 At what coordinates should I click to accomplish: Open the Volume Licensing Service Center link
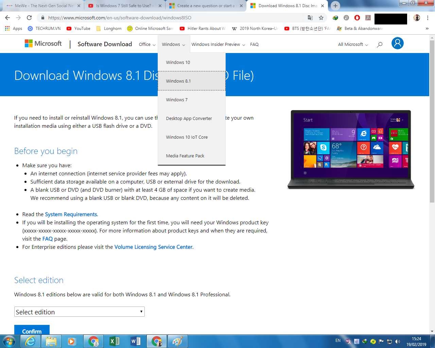153,247
